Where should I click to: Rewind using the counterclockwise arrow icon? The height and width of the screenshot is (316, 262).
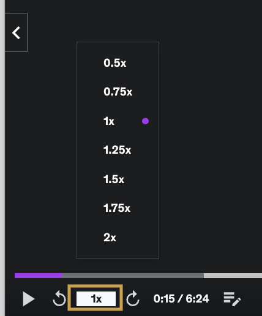(x=59, y=298)
